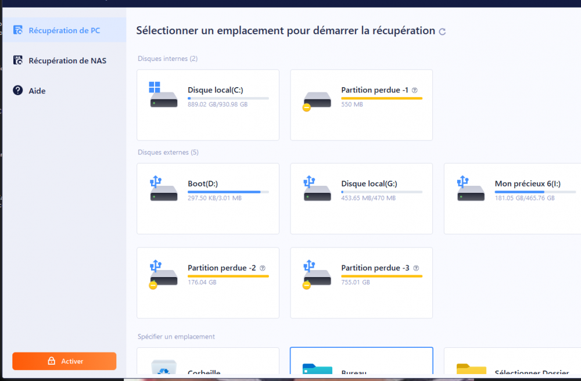Refresh the drive list with reload icon

[x=442, y=32]
